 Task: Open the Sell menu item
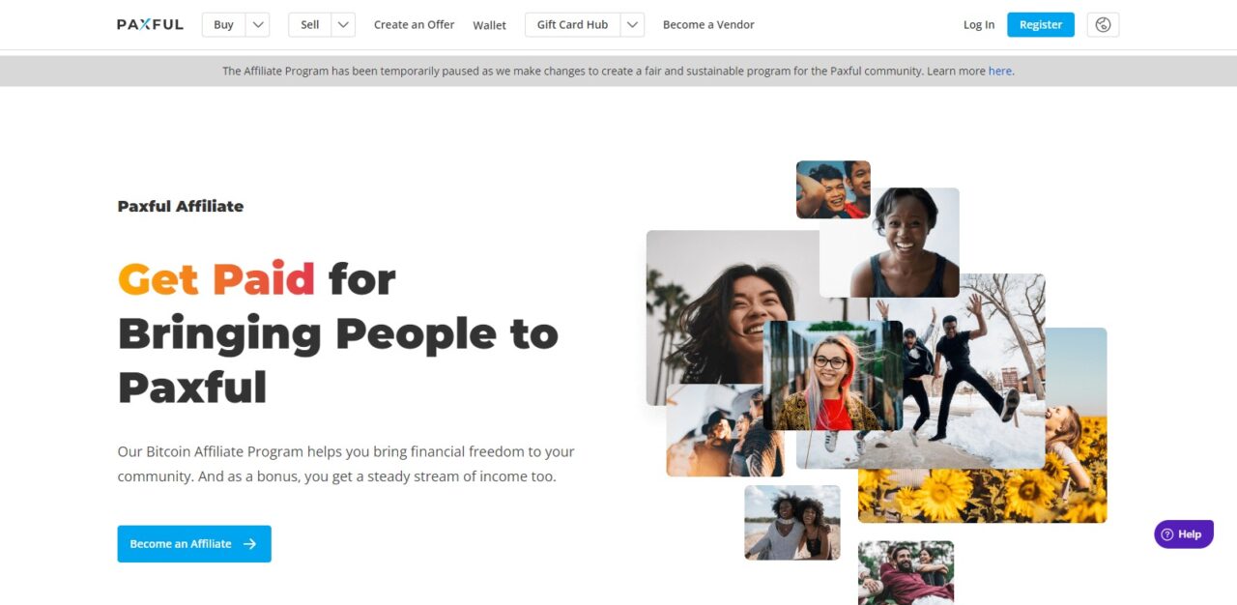point(309,24)
